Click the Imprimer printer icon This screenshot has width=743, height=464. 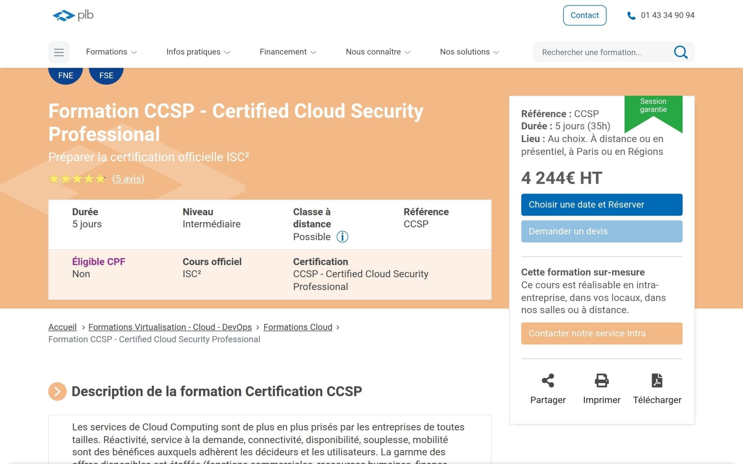[x=602, y=381]
